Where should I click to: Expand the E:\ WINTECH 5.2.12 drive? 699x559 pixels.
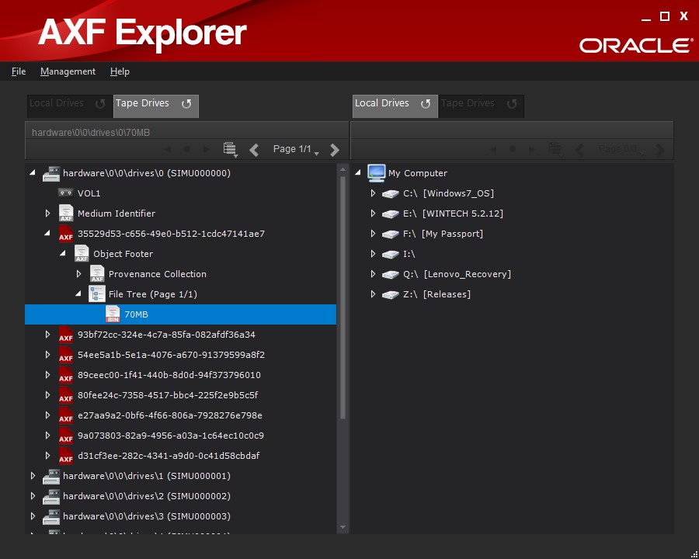pos(373,213)
